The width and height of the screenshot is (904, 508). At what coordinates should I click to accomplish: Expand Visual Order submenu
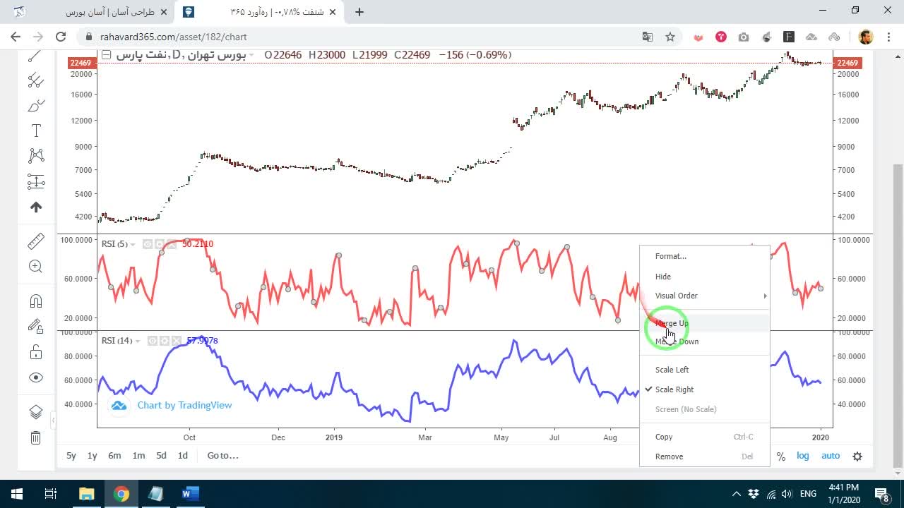(x=705, y=296)
